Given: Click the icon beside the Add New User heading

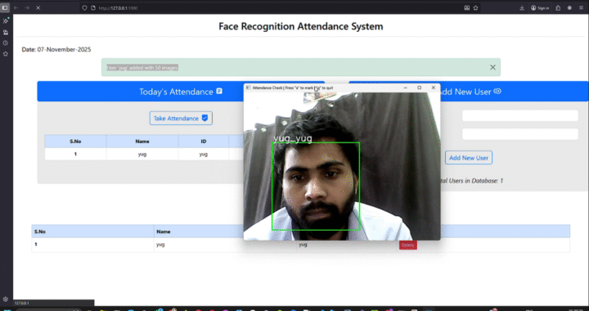Looking at the screenshot, I should point(497,91).
